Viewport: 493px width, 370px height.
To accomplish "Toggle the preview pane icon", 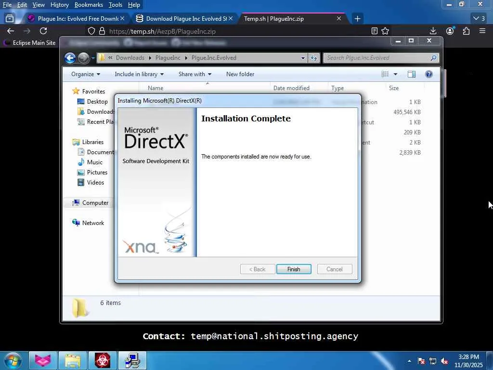I will click(412, 74).
